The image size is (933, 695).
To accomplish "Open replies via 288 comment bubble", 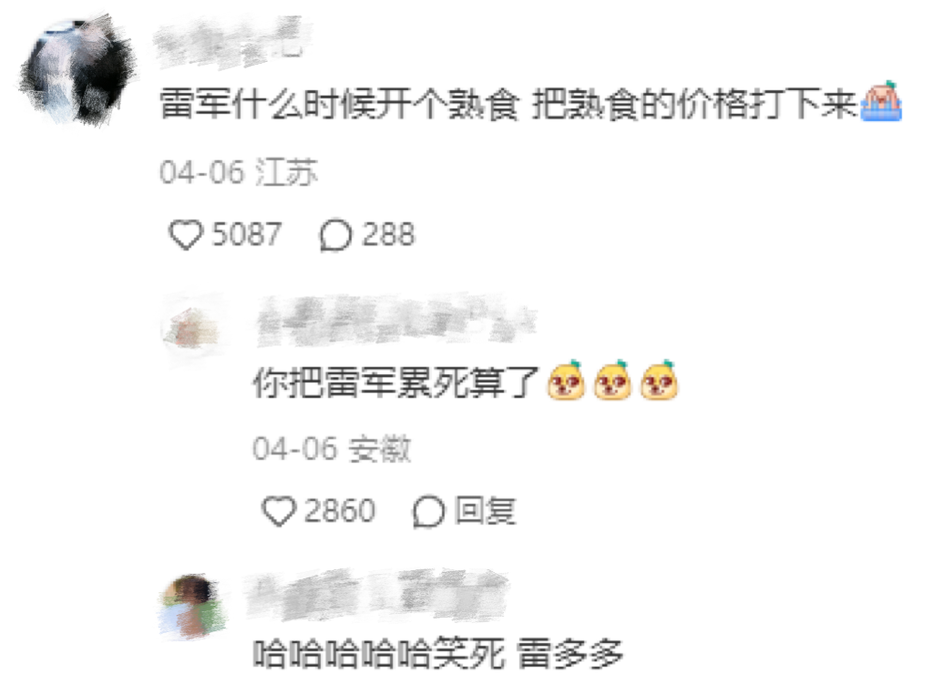I will tap(335, 235).
